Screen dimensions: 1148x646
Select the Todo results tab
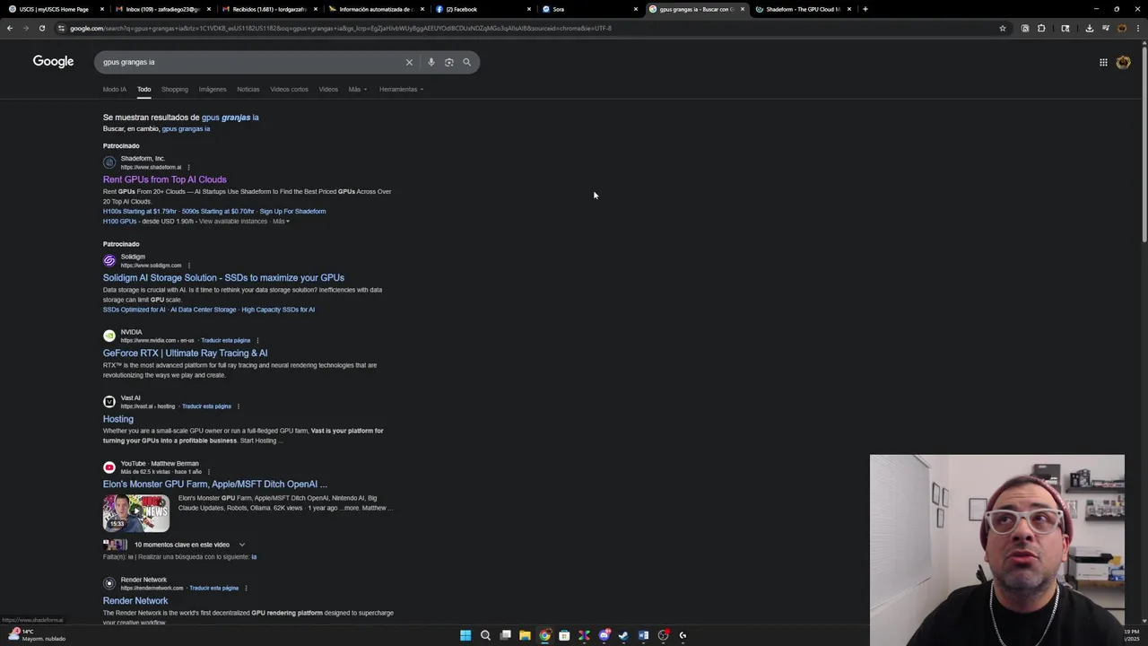coord(143,89)
